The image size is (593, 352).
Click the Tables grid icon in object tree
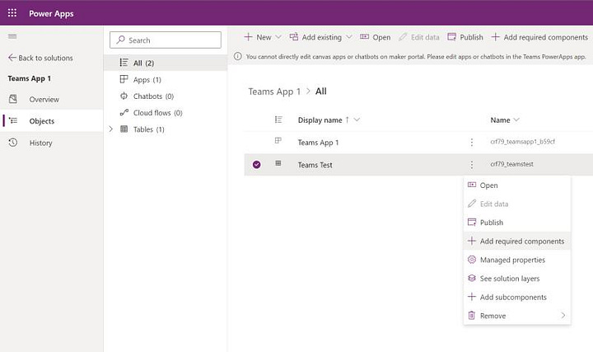pos(124,129)
